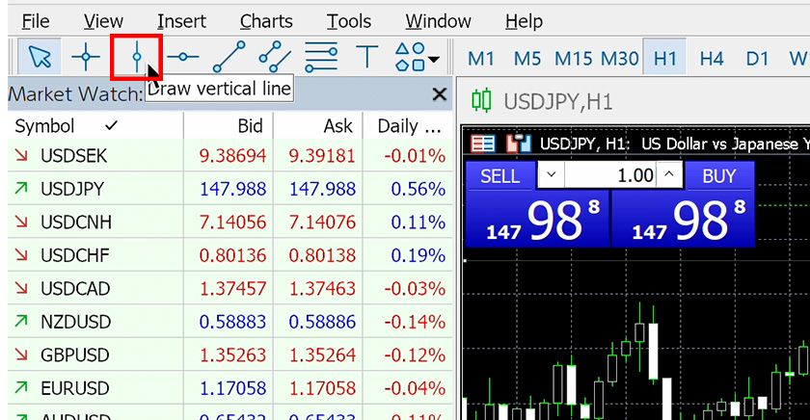The width and height of the screenshot is (810, 420).
Task: Enable the D1 daily timeframe
Action: click(758, 59)
